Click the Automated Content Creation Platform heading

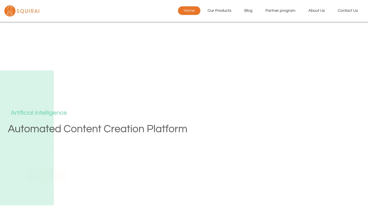(97, 129)
